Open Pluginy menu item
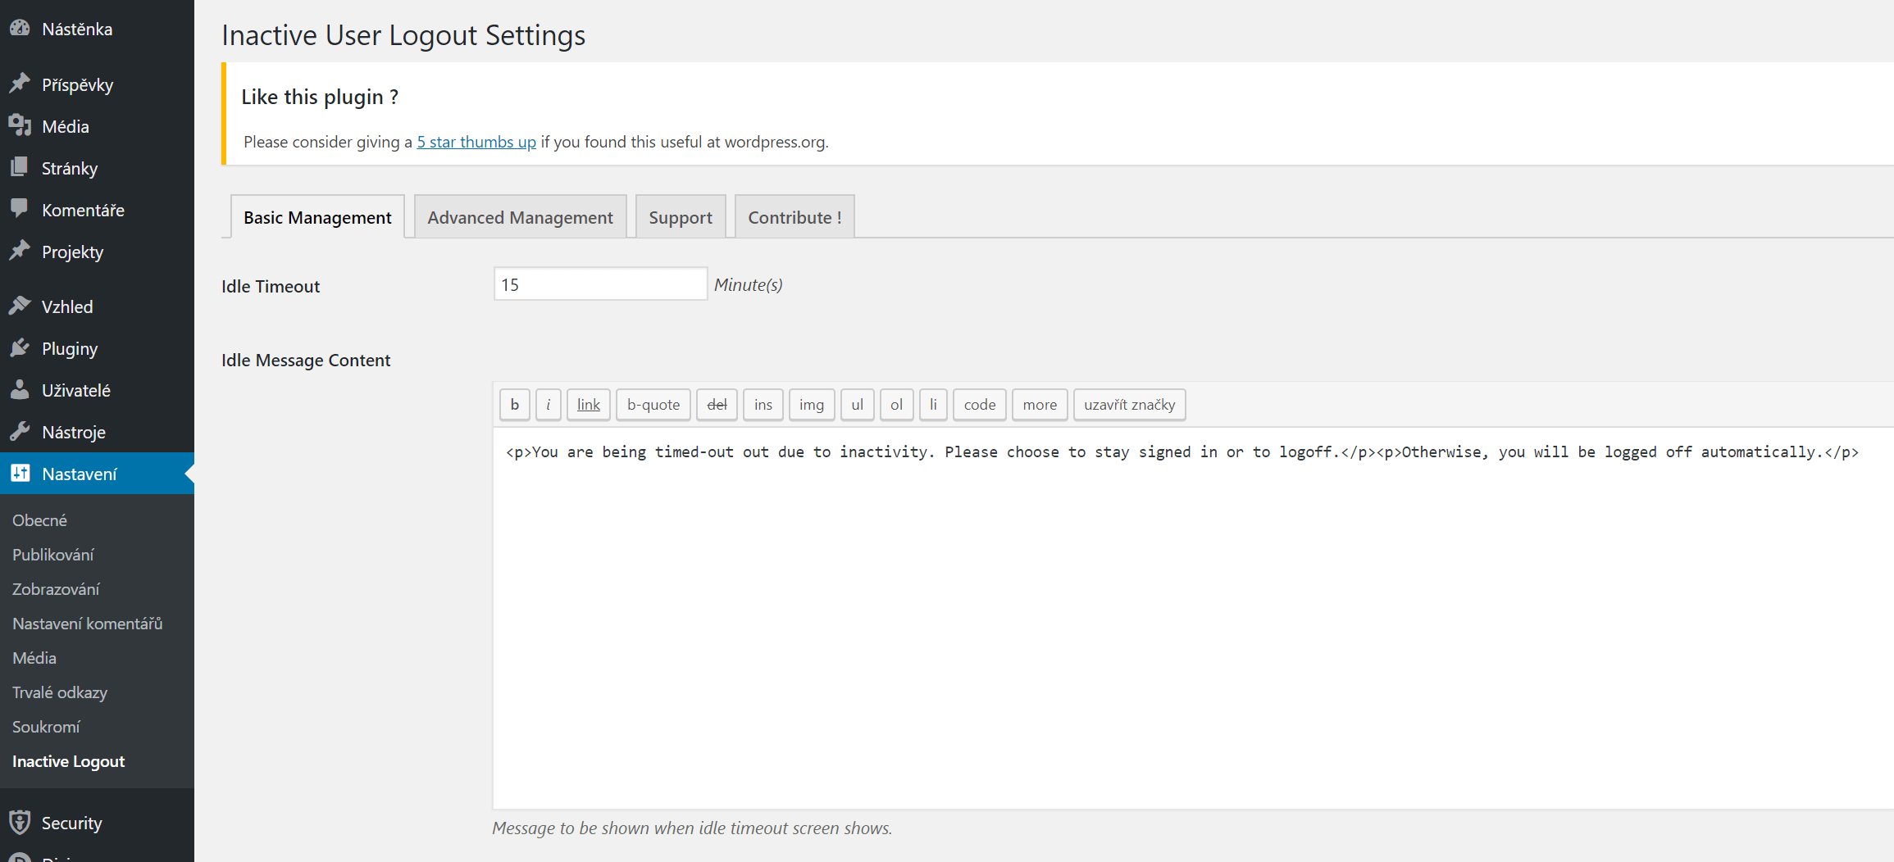Screen dimensions: 1894x862 click(97, 348)
